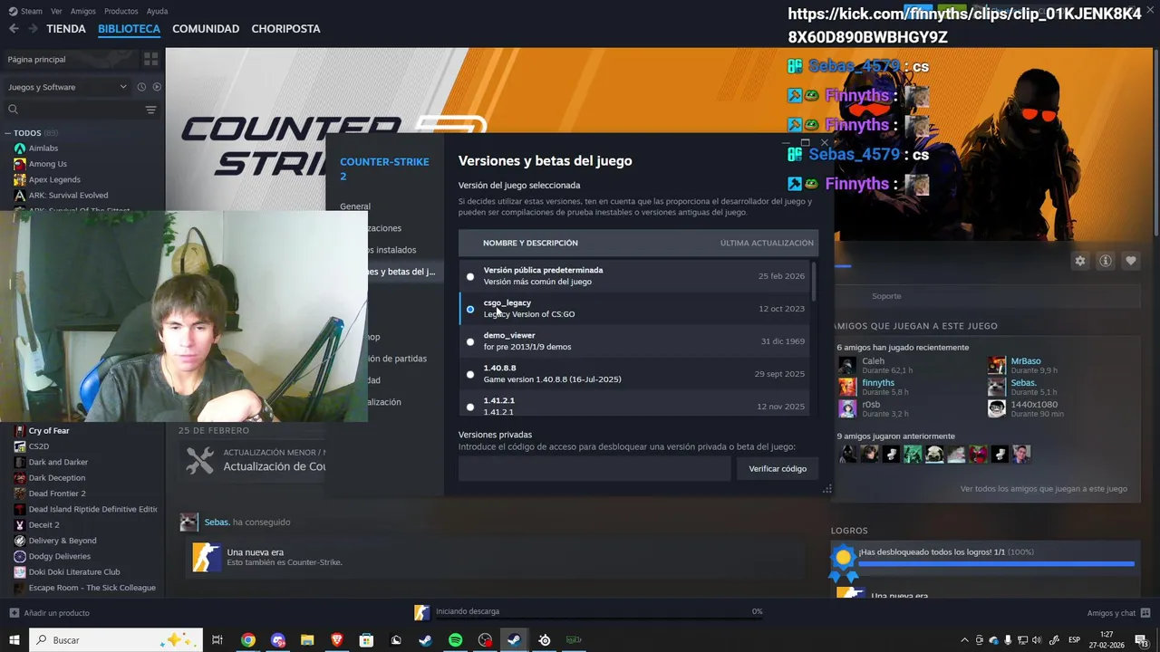Click the private beta access code field
Image resolution: width=1160 pixels, height=652 pixels.
pos(594,468)
